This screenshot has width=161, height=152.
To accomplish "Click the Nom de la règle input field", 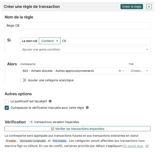I will tap(78, 26).
